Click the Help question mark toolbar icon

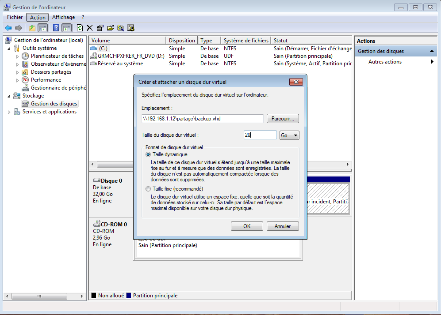(x=56, y=28)
